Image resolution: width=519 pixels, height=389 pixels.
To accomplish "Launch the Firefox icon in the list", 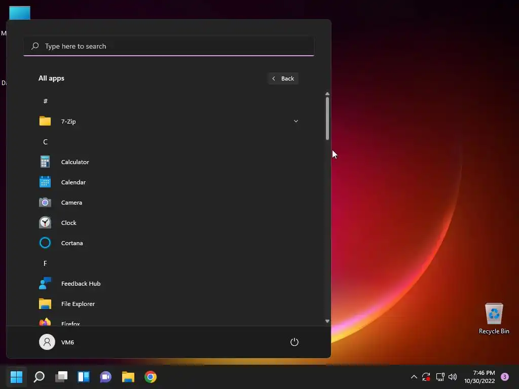I will 45,322.
